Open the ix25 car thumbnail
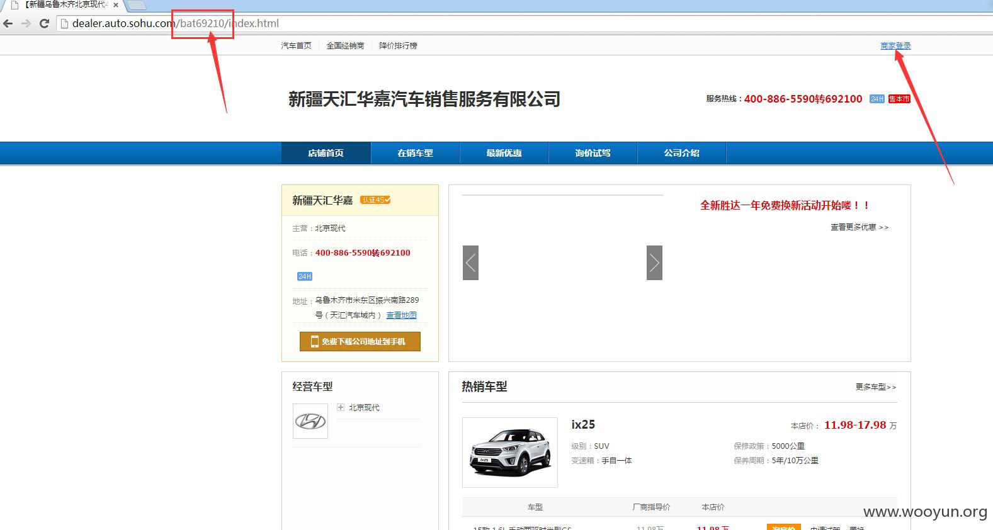This screenshot has height=530, width=993. pos(510,453)
